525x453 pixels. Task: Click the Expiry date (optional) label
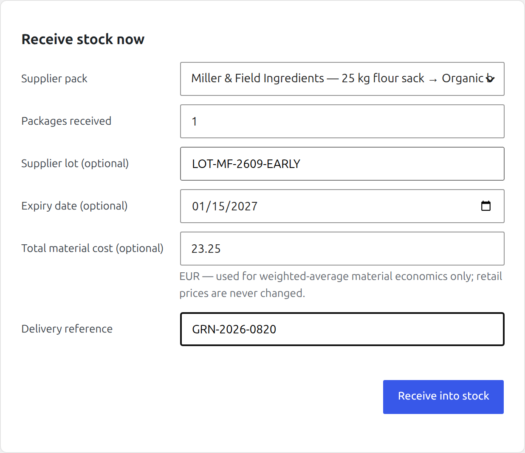(x=74, y=206)
